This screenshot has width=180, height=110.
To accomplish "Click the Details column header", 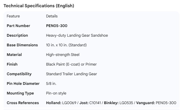I will click(x=52, y=16).
